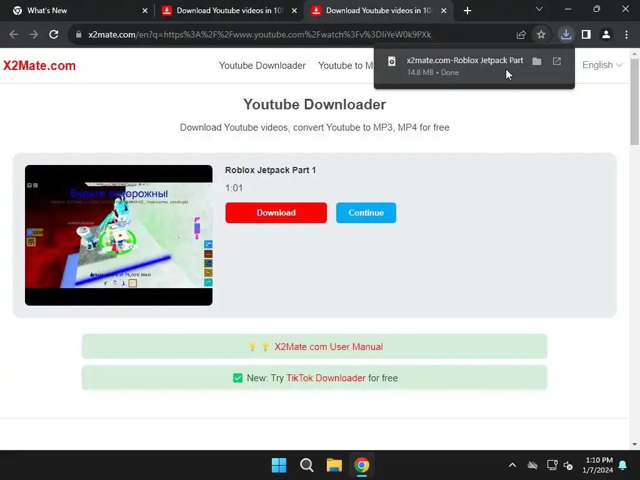Expand the English language dropdown
The width and height of the screenshot is (640, 480).
[602, 65]
